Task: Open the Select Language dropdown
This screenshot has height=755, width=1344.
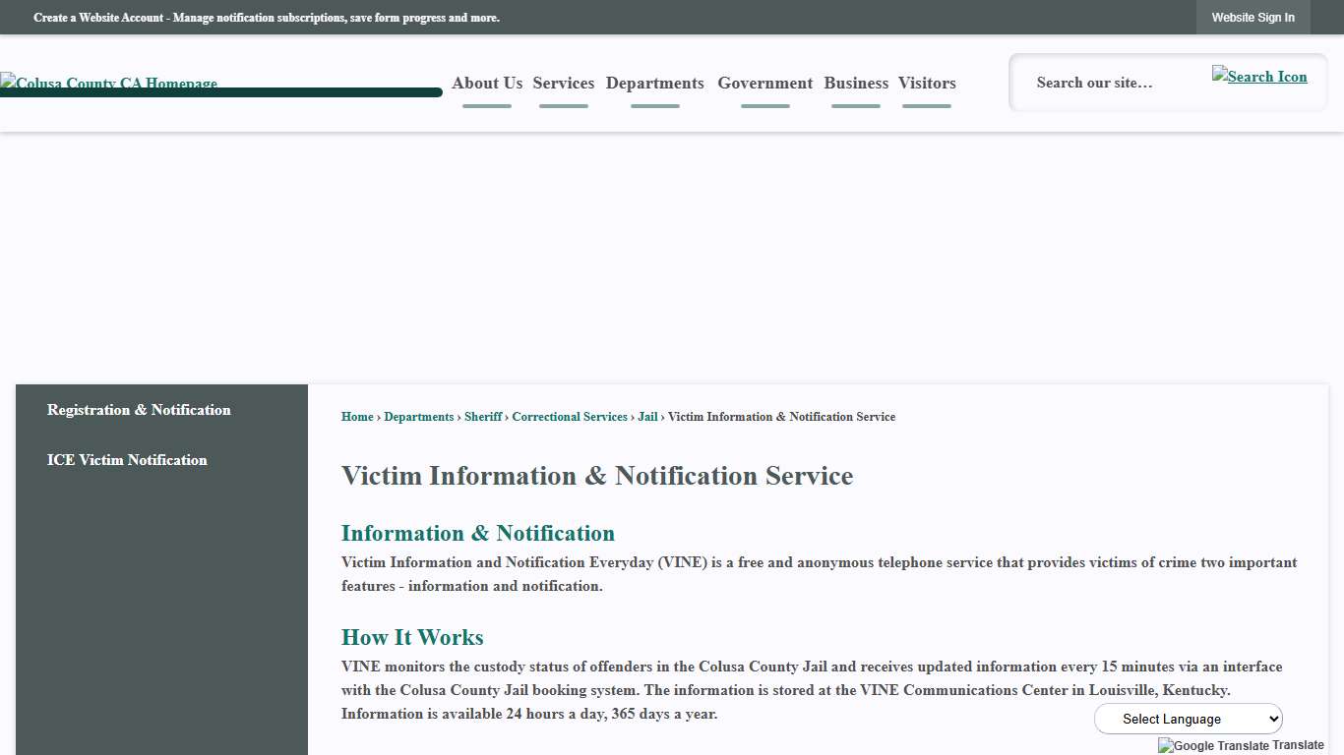Action: tap(1188, 718)
